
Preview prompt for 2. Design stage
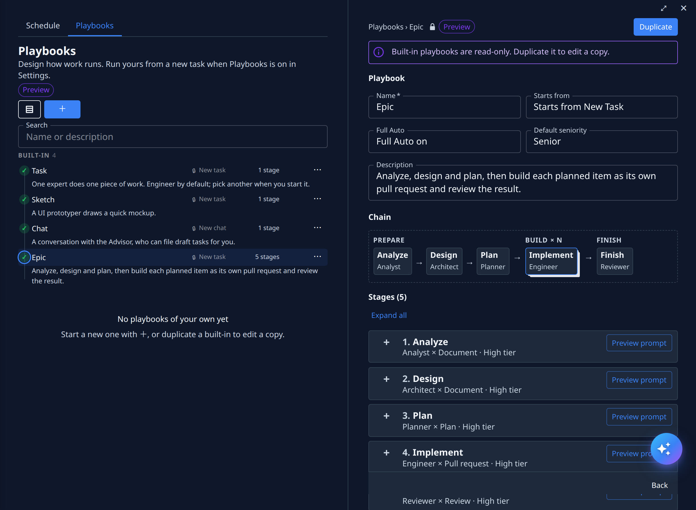pyautogui.click(x=639, y=380)
